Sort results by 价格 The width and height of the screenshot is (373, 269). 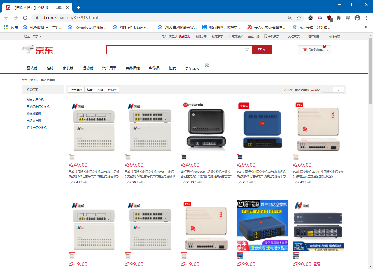100,90
